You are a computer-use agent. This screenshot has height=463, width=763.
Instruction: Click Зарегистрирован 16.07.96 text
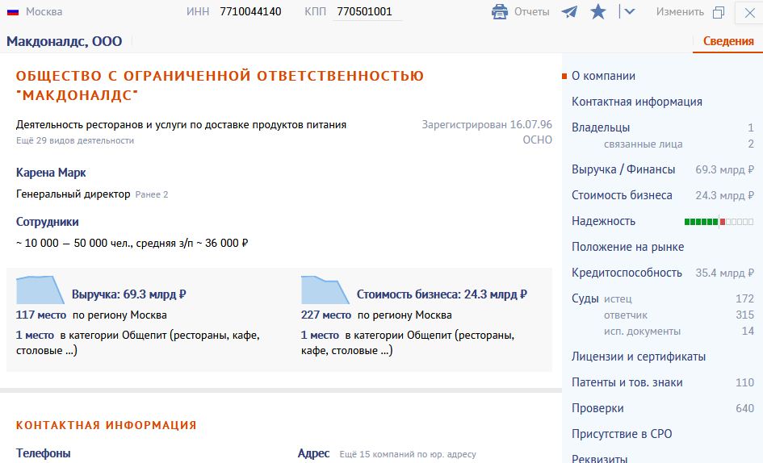click(487, 124)
